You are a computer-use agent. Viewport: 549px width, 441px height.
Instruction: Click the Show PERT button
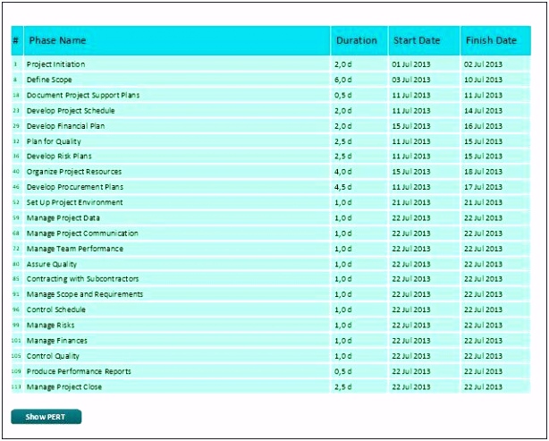[x=46, y=417]
